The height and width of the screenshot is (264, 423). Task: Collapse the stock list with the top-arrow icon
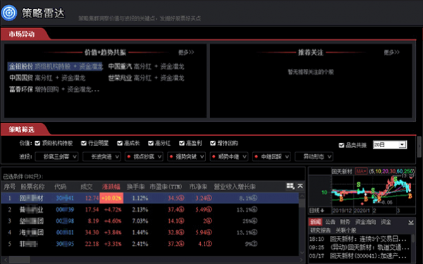[300, 186]
